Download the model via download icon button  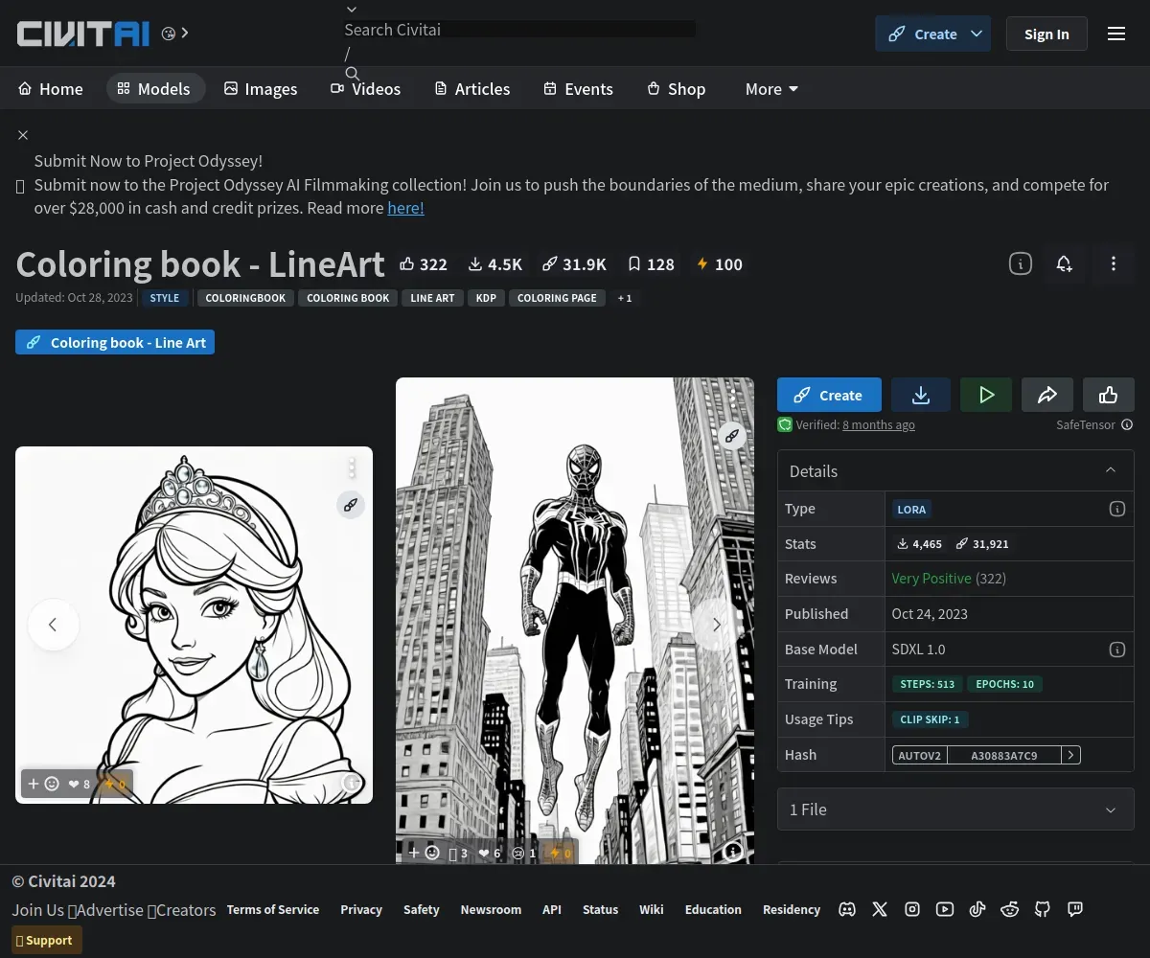[921, 395]
